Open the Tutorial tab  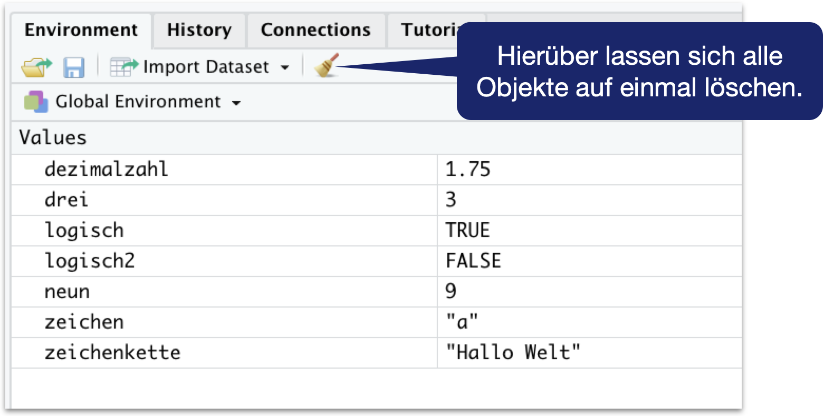pos(427,30)
